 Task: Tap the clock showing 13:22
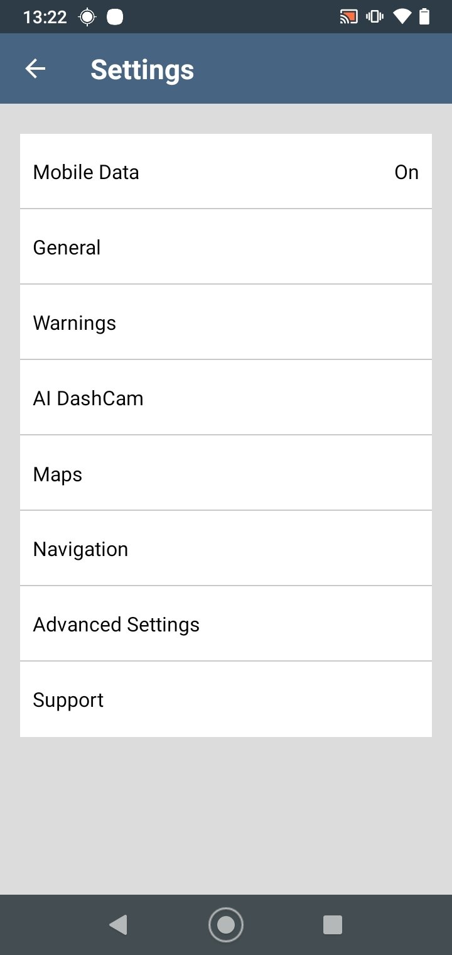pos(45,18)
